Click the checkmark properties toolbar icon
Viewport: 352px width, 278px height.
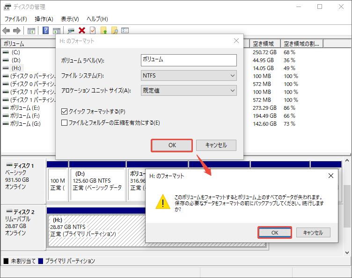(x=93, y=30)
